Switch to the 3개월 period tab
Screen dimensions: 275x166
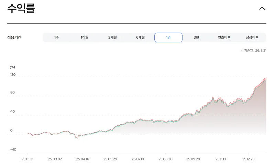pyautogui.click(x=112, y=38)
